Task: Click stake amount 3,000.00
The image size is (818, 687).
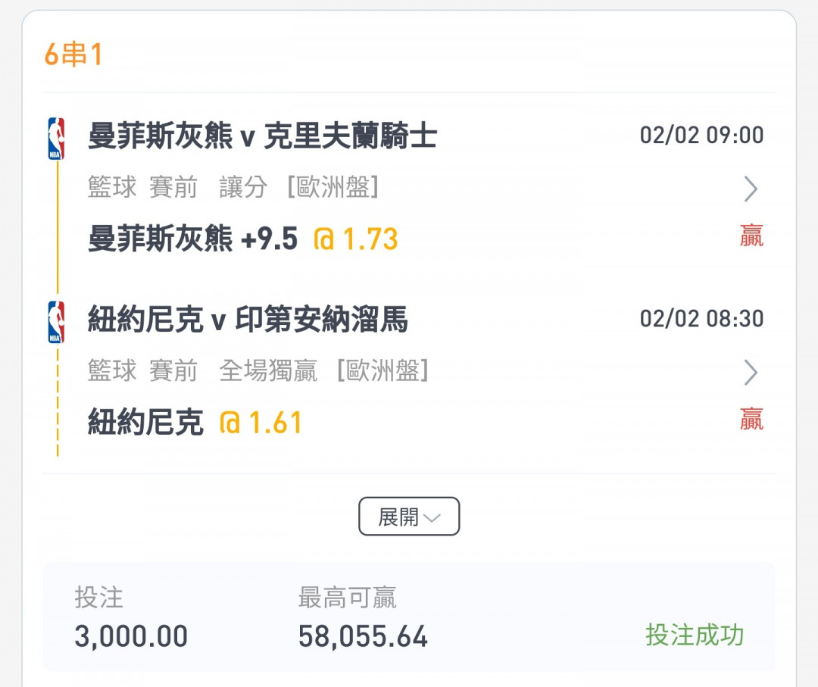Action: pyautogui.click(x=131, y=637)
